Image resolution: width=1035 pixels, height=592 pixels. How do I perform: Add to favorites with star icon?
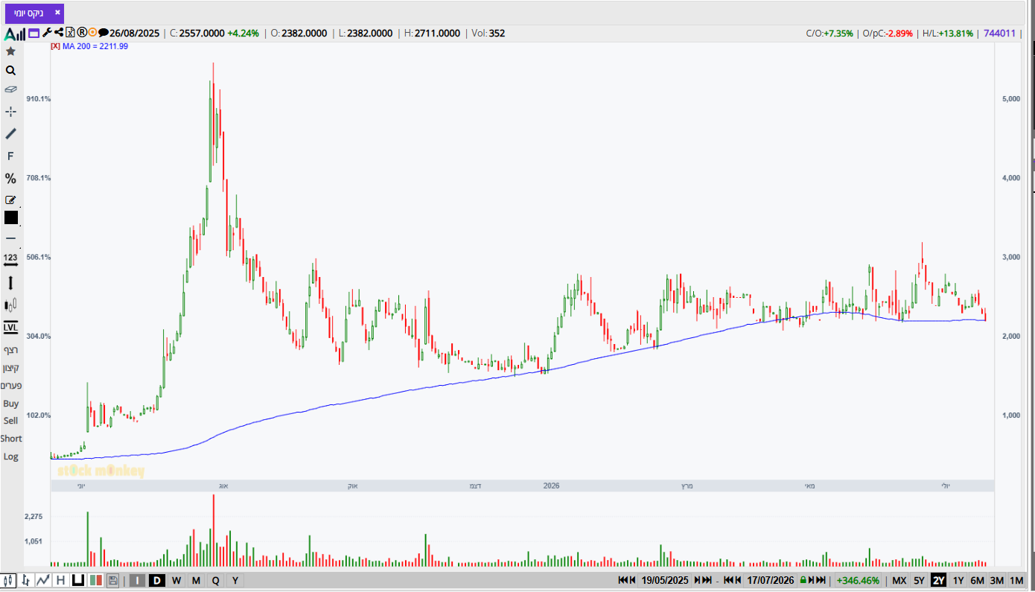[x=10, y=51]
